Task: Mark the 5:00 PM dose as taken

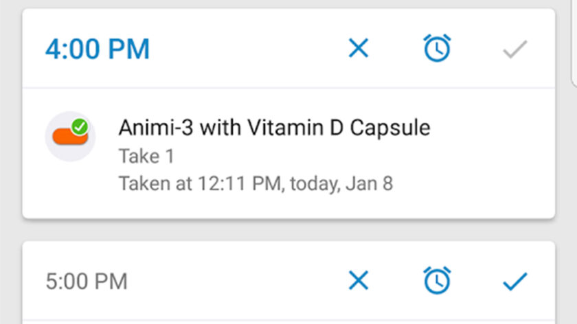Action: coord(514,280)
